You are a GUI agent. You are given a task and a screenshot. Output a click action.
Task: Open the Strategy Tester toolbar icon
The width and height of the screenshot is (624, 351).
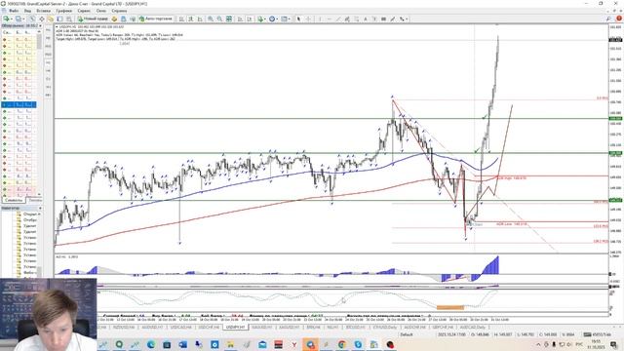69,19
